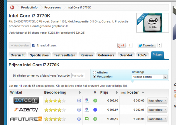Sort by Prijs column arrows
Screen dimensions: 176x125
tap(117, 92)
